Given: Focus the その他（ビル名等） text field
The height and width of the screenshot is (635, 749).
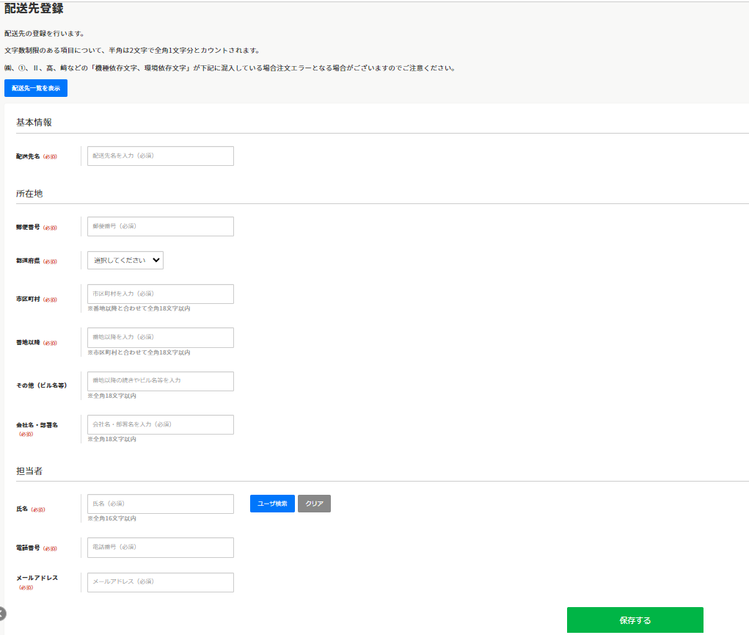Looking at the screenshot, I should 160,381.
